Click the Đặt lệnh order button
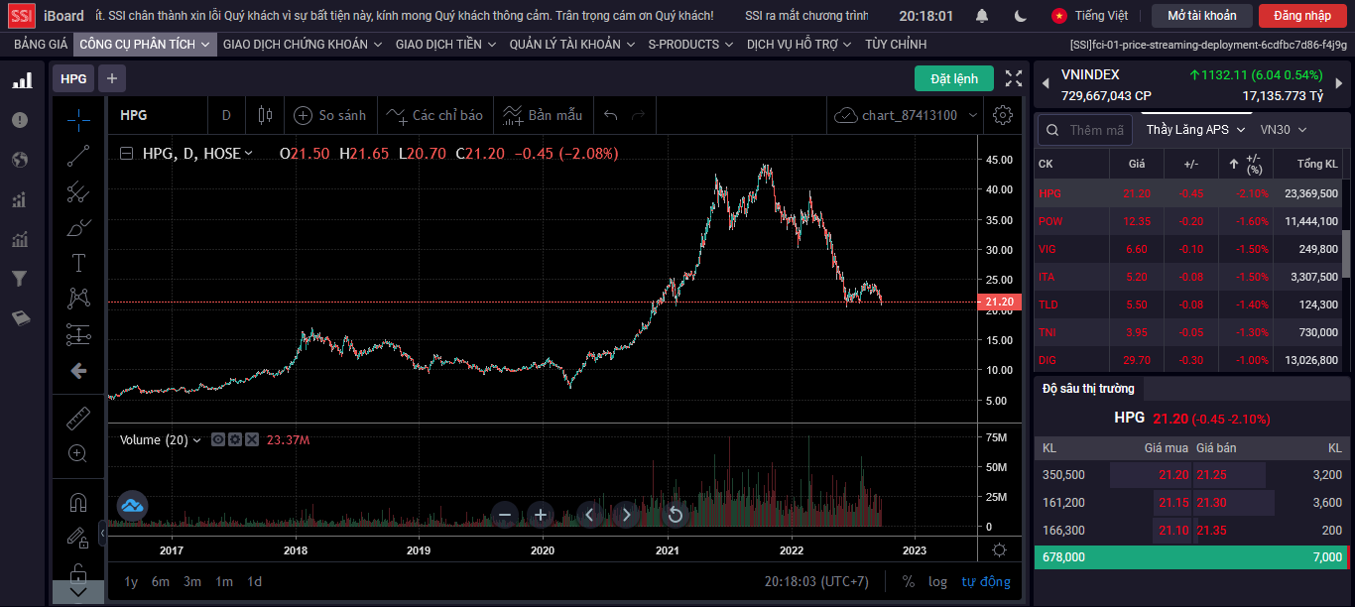Viewport: 1355px width, 607px height. pos(954,78)
